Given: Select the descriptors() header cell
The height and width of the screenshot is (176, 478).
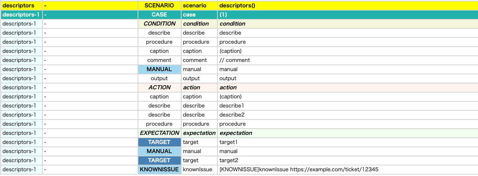Looking at the screenshot, I should [348, 5].
